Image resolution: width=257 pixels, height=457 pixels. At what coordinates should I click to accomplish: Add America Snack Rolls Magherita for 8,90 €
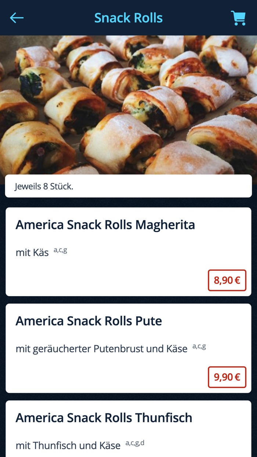click(x=227, y=280)
